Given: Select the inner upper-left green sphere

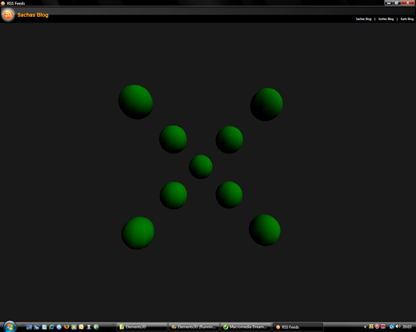Looking at the screenshot, I should click(x=173, y=140).
